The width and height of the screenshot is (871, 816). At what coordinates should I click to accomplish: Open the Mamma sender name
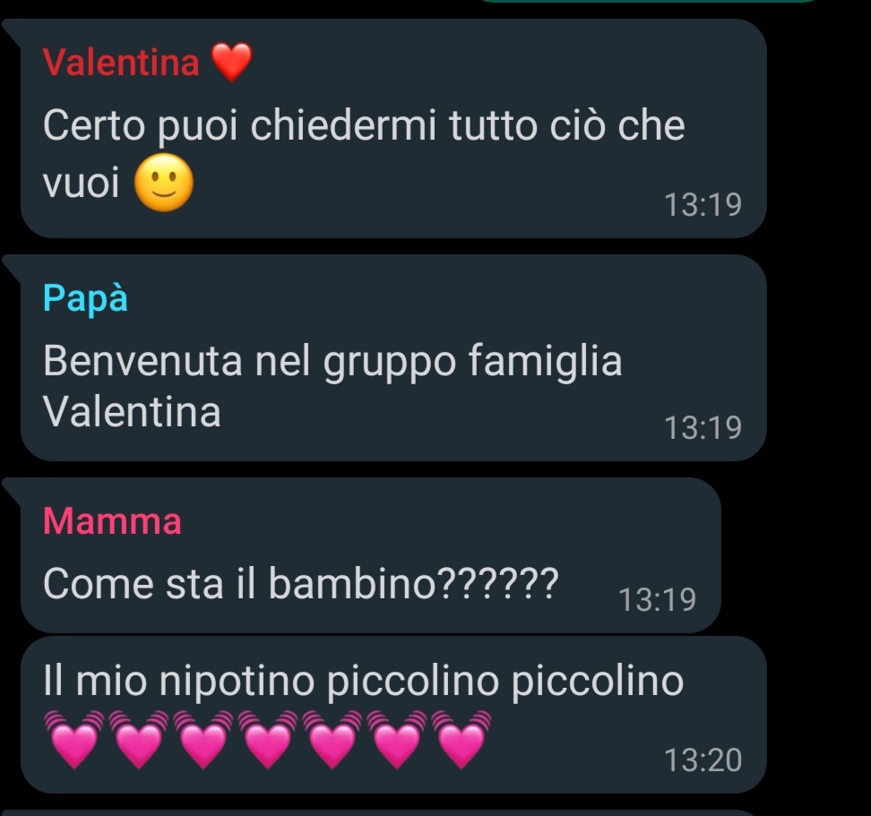112,521
